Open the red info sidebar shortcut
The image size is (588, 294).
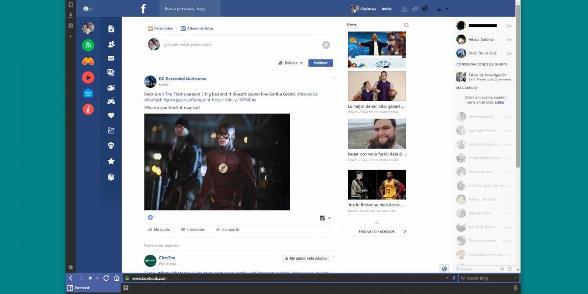pos(88,109)
